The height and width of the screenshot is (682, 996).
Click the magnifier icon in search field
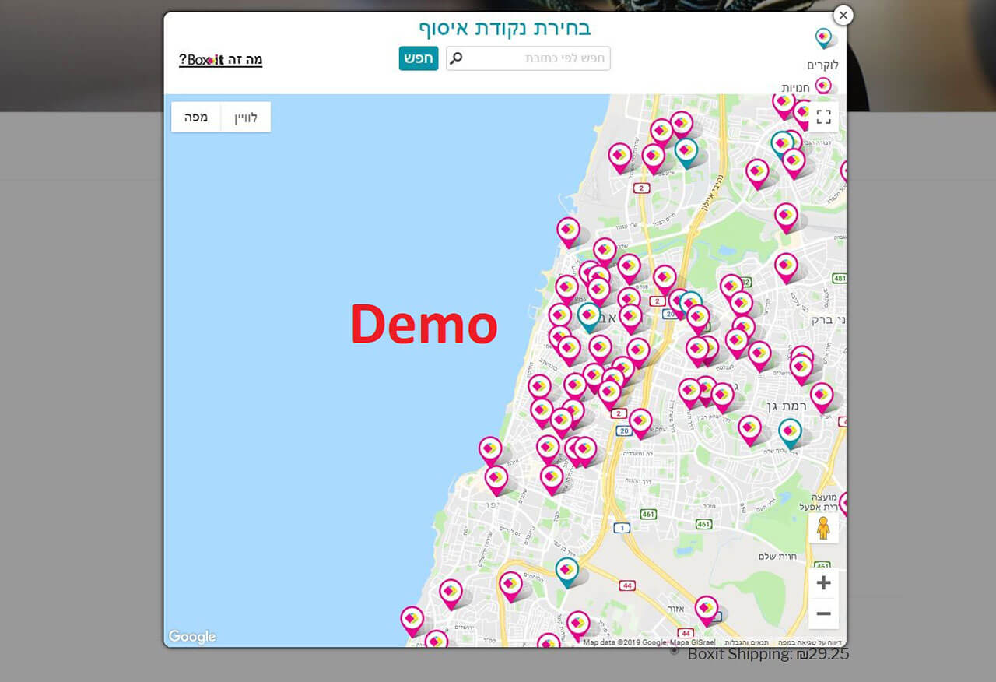tap(457, 58)
